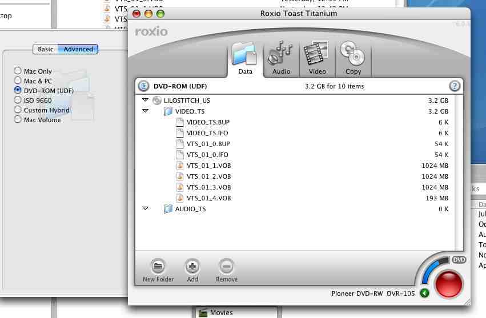The height and width of the screenshot is (318, 486).
Task: Click the VIDEO_TS.IFO file icon
Action: coord(180,133)
